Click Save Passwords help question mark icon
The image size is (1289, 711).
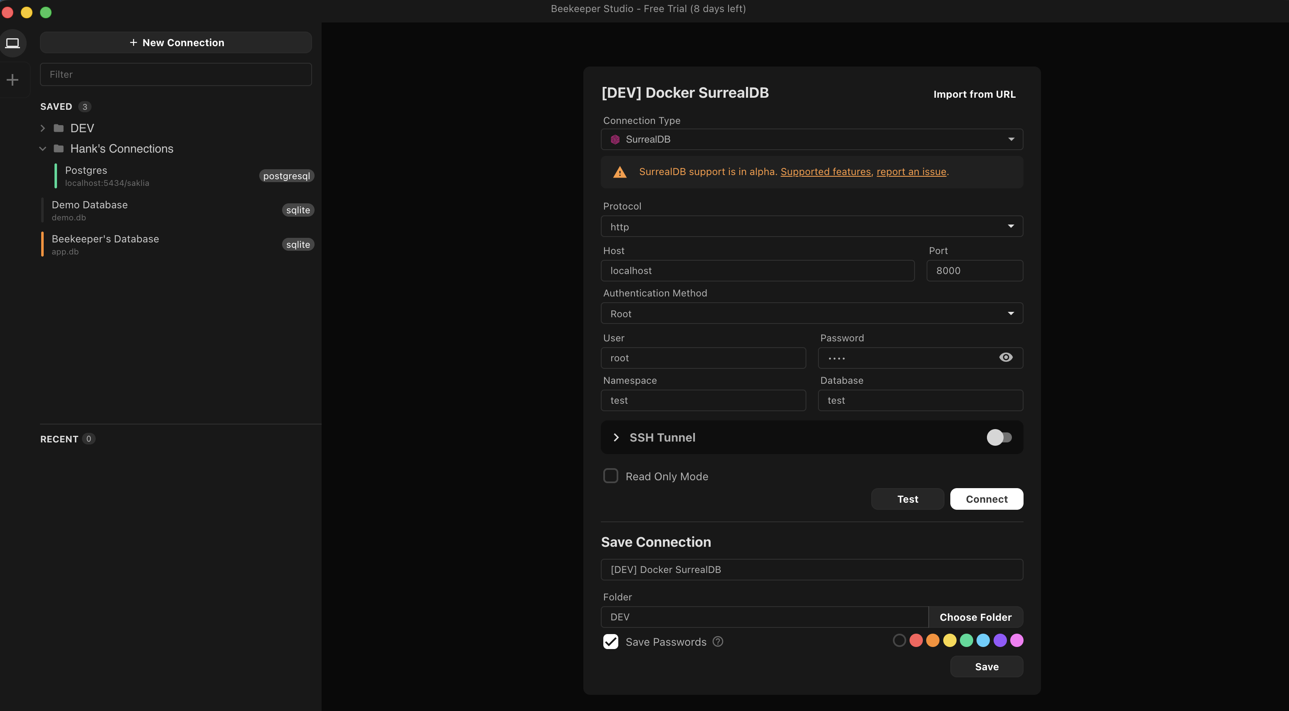pyautogui.click(x=718, y=642)
